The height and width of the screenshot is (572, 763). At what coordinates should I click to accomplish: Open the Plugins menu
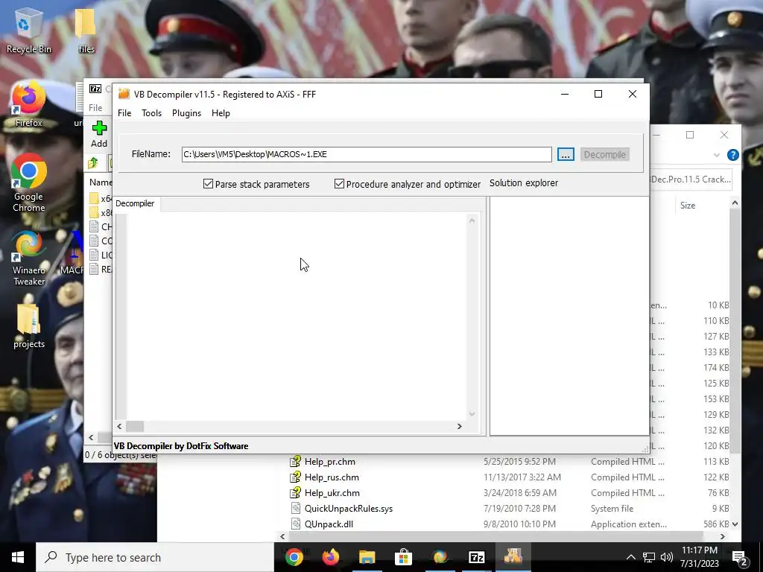186,113
